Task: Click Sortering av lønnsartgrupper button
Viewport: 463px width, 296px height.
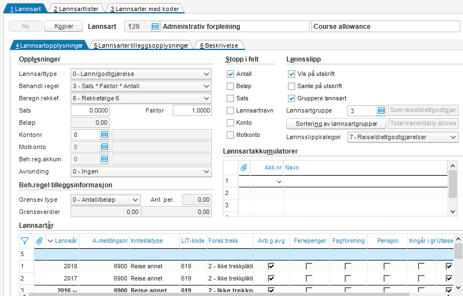Action: coord(336,124)
